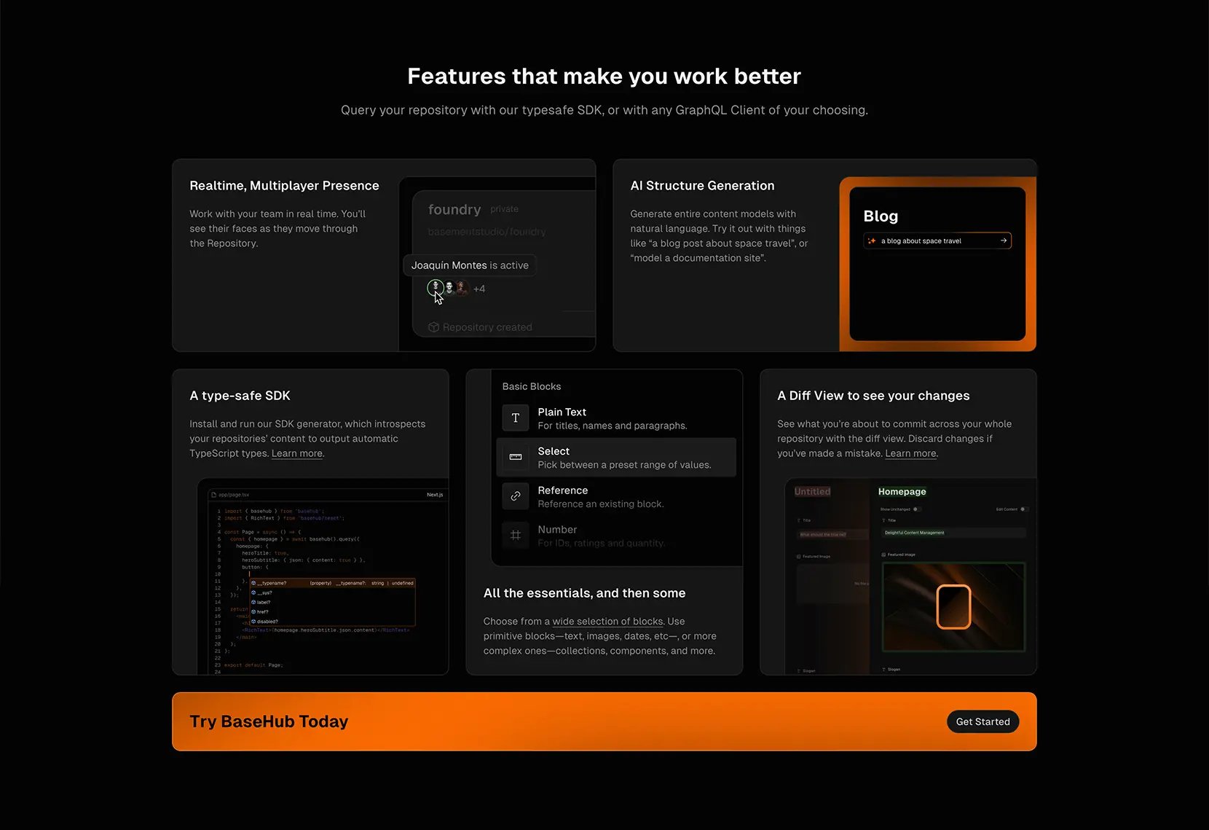Select the label? autocomplete suggestion

333,602
